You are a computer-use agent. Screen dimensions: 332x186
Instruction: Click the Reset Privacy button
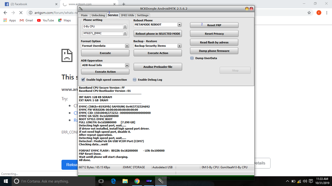(x=214, y=34)
